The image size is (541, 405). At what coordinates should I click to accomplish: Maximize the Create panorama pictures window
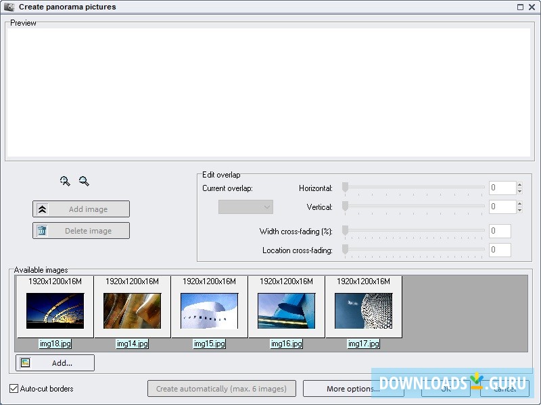(520, 7)
